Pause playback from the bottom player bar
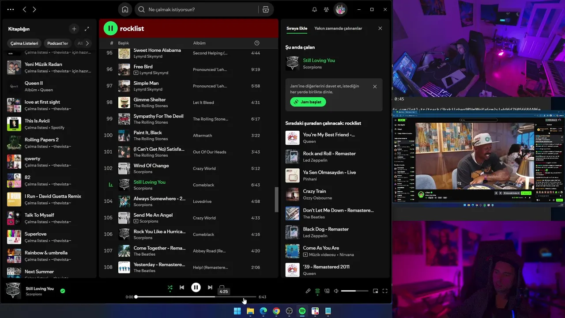This screenshot has height=318, width=565. (196, 287)
